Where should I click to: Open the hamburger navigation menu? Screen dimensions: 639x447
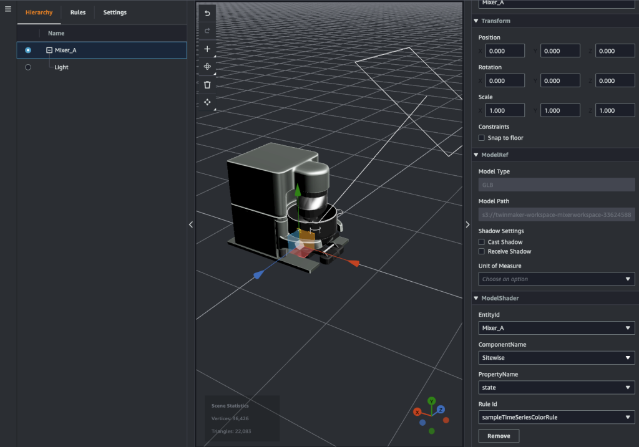(x=8, y=9)
